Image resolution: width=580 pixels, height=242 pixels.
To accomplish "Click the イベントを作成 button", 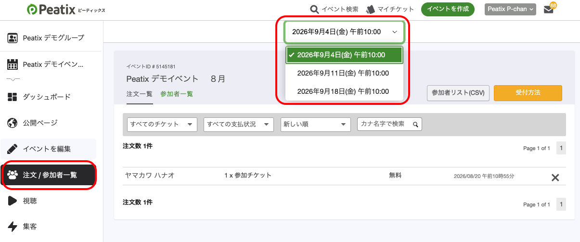I will (x=448, y=9).
